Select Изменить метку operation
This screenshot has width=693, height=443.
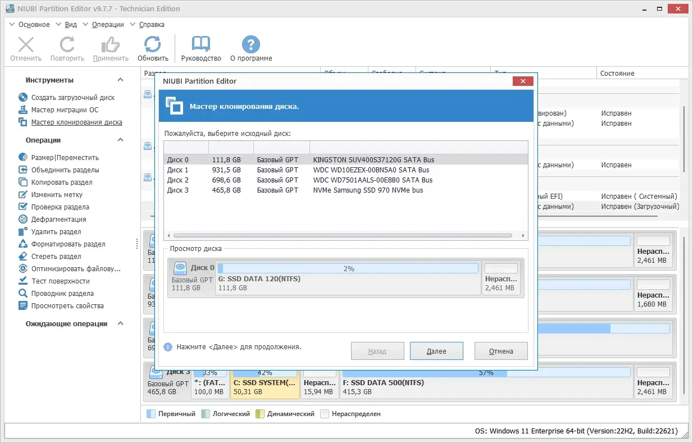click(x=57, y=195)
